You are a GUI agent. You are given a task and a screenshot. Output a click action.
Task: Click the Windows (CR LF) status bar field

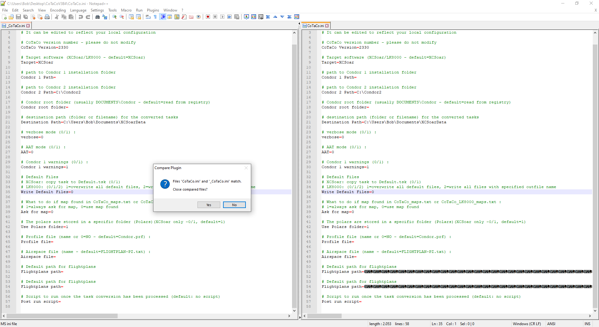point(527,324)
